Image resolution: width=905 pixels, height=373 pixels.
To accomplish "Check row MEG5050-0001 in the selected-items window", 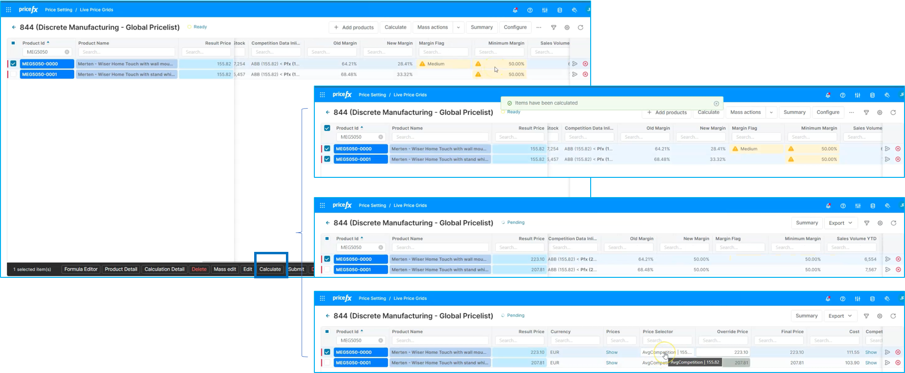I will tap(13, 74).
